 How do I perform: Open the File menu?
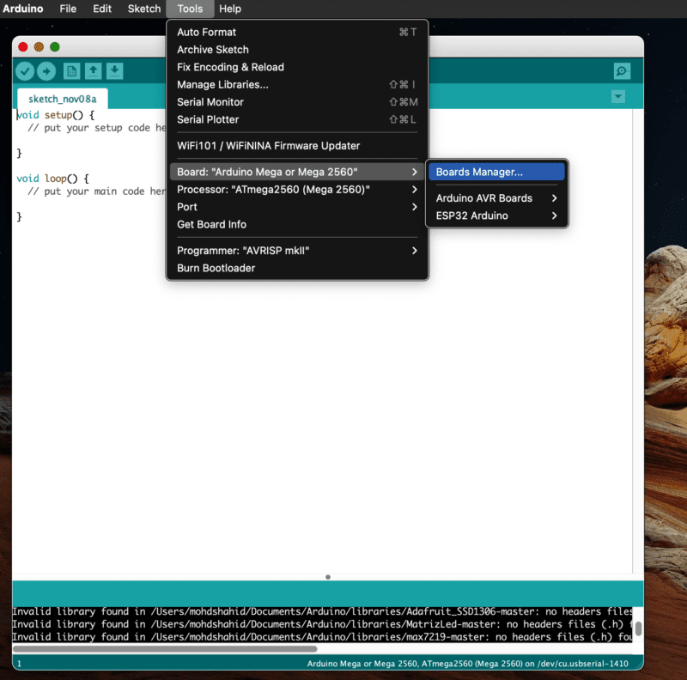click(x=68, y=9)
